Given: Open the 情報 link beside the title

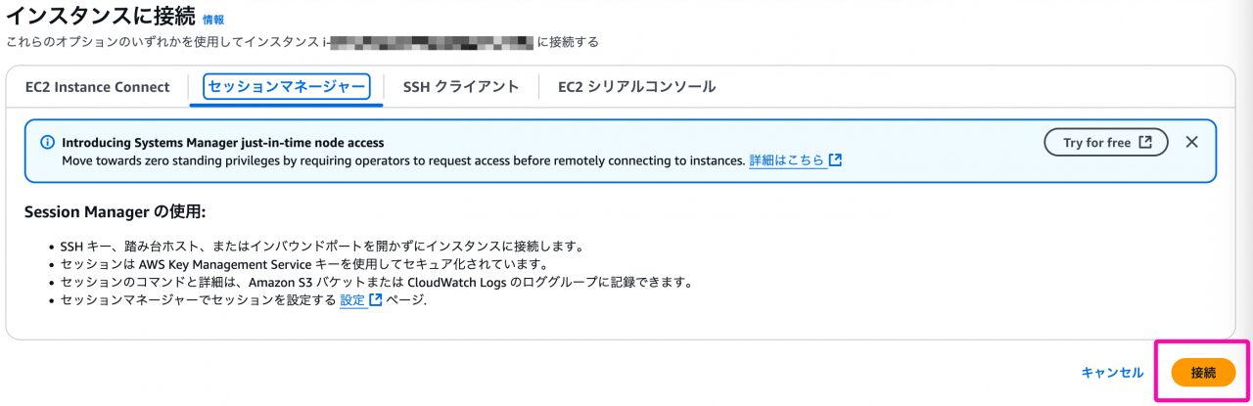Looking at the screenshot, I should [212, 20].
